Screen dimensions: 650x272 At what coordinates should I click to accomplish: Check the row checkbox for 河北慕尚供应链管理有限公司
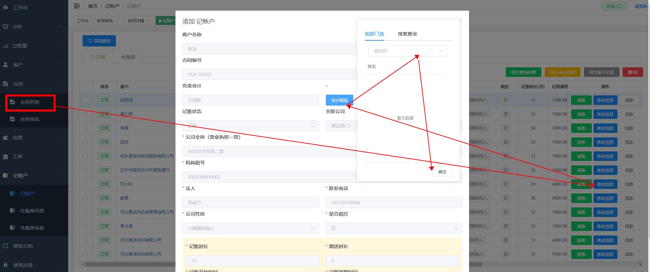point(85,212)
